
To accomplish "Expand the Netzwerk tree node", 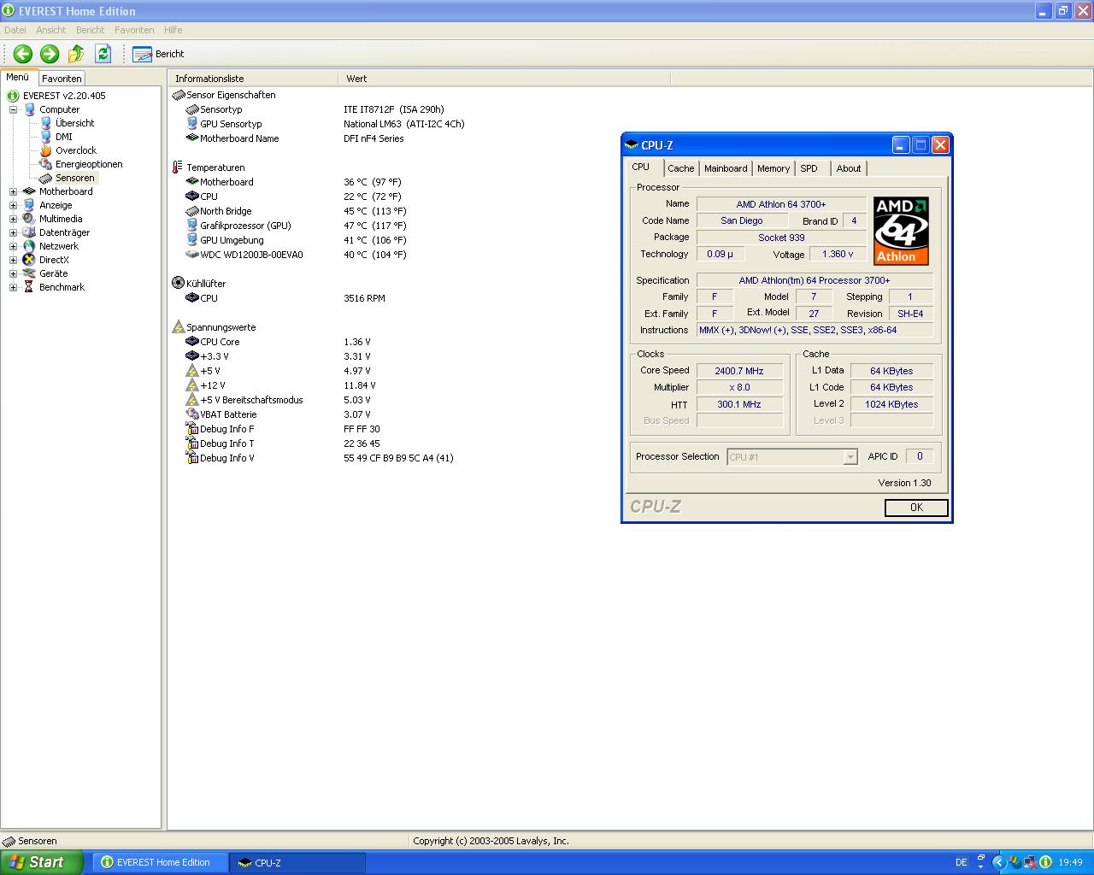I will tap(13, 246).
